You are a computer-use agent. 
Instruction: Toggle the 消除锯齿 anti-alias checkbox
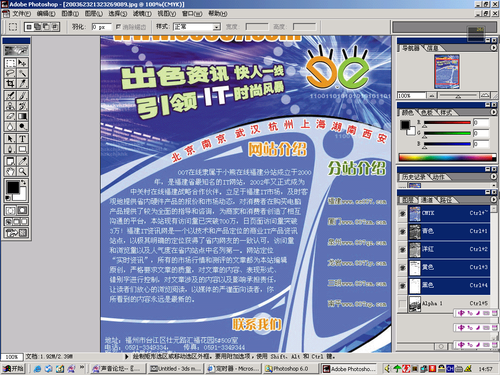click(119, 27)
